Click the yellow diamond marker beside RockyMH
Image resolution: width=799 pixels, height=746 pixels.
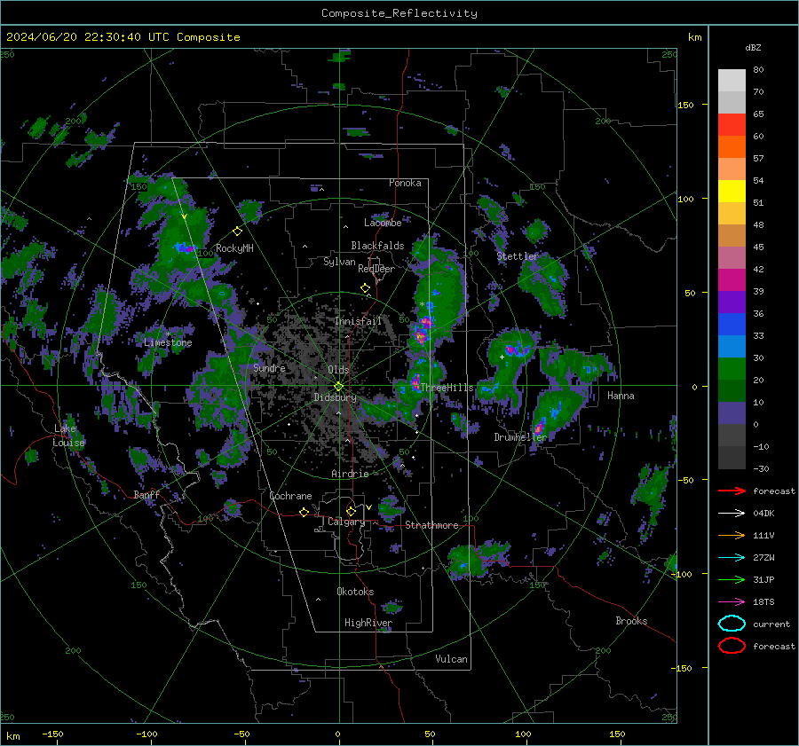[237, 232]
